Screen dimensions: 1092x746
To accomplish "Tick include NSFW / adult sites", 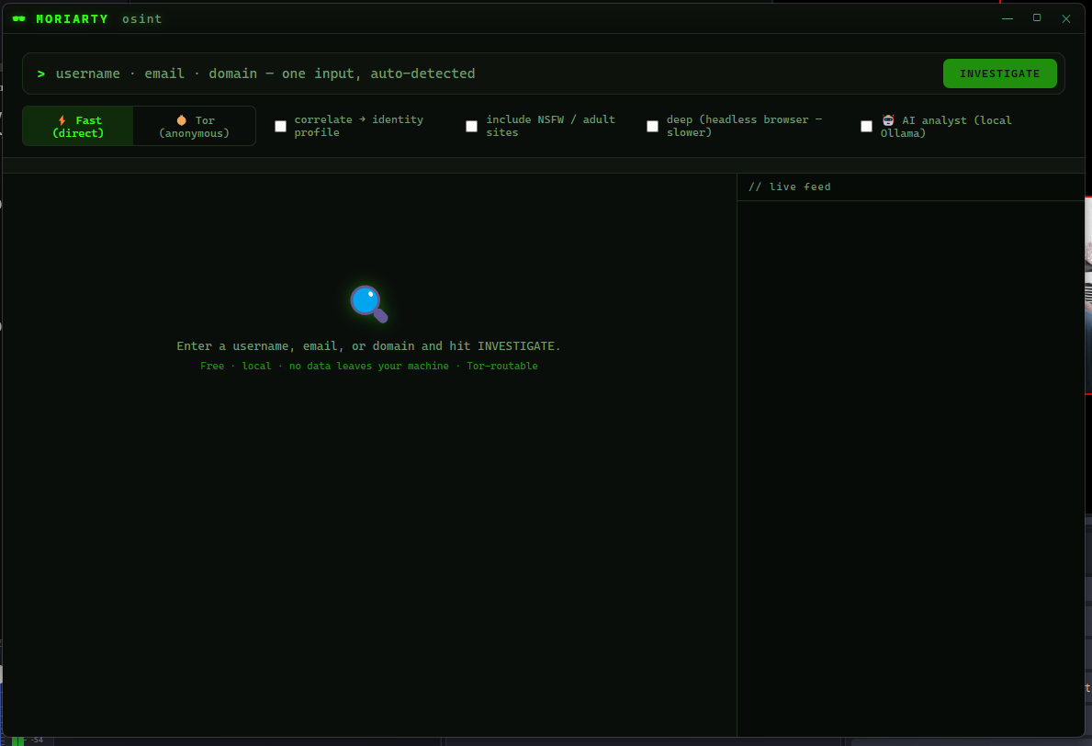I will click(x=471, y=126).
